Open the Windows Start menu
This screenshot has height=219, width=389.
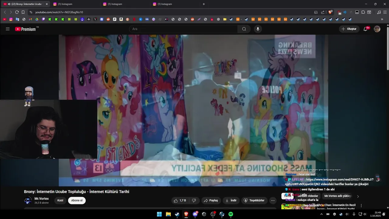pos(159,214)
